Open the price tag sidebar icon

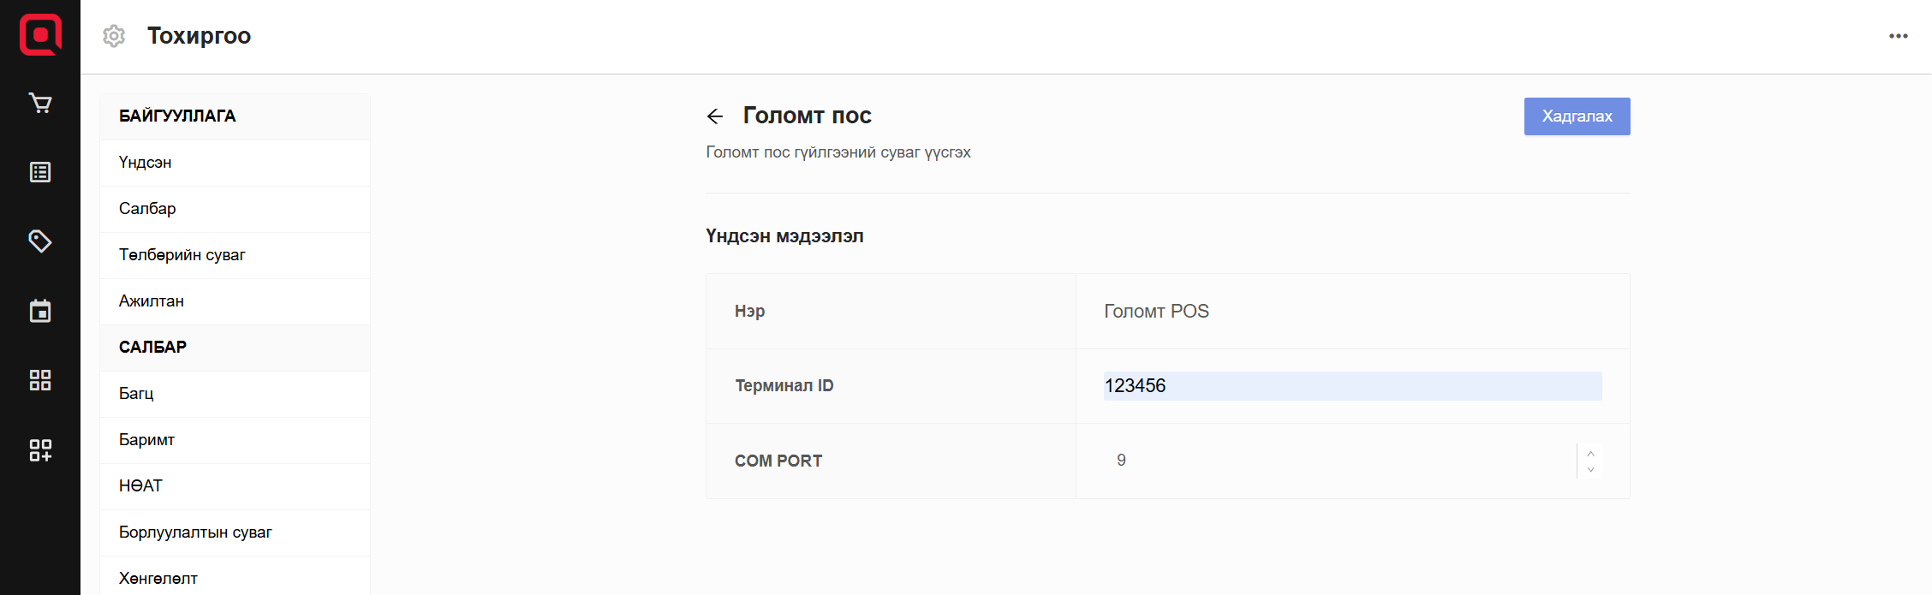click(40, 241)
